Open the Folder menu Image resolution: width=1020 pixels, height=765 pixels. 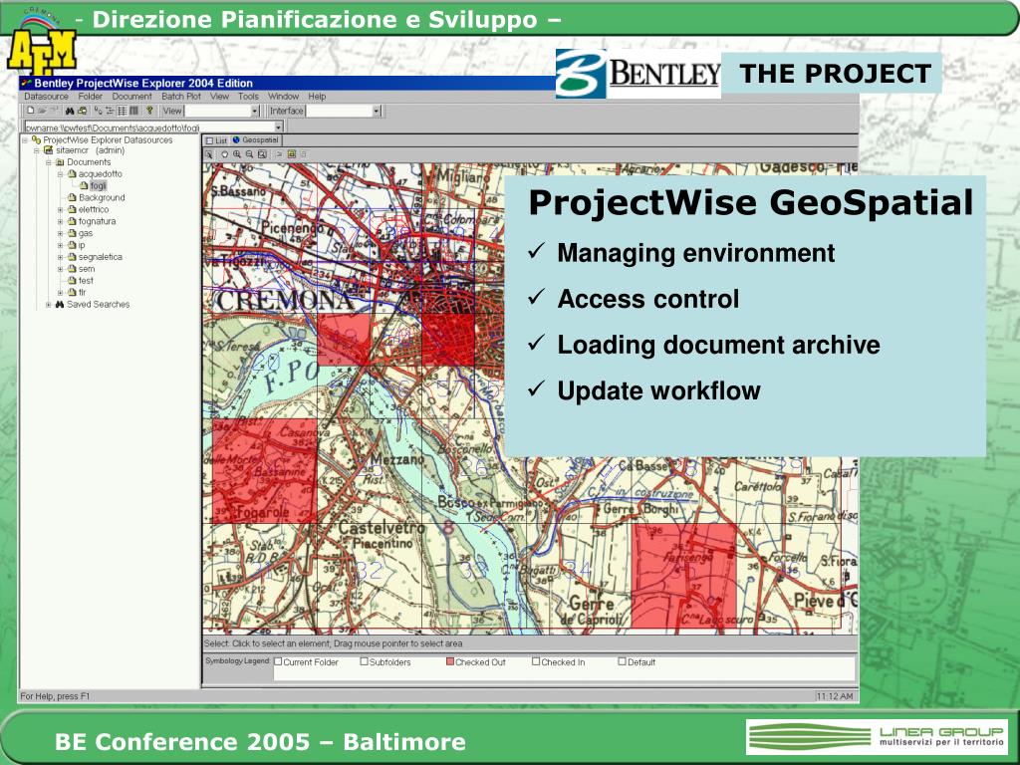click(x=91, y=97)
